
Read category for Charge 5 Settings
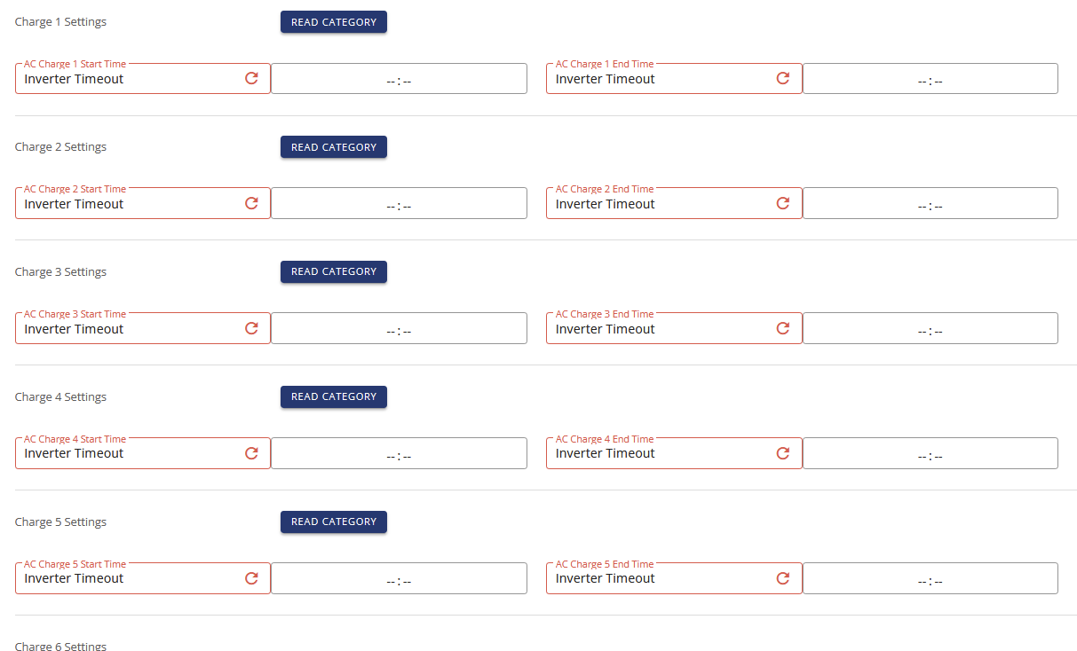click(334, 522)
